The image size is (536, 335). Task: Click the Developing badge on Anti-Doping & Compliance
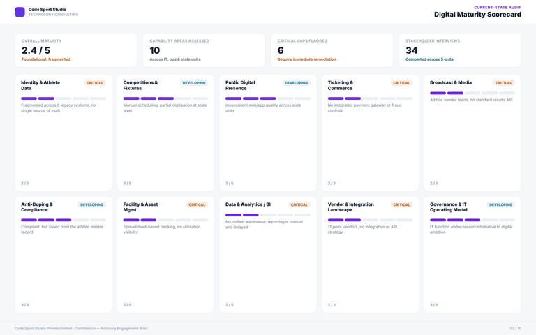pos(91,204)
